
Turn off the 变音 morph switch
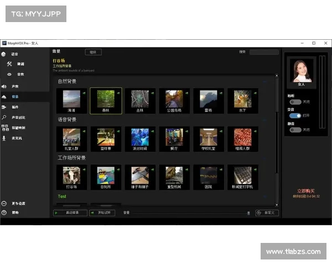[295, 116]
